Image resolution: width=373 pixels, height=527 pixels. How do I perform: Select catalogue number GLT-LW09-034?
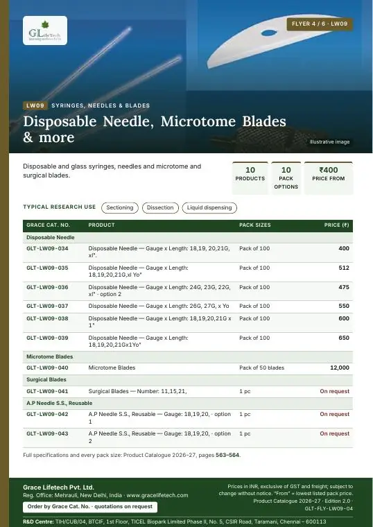(47, 249)
